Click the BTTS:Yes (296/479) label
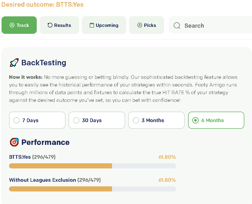 32,157
